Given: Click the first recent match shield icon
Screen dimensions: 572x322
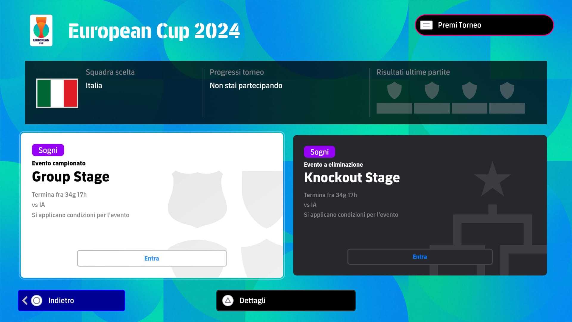Looking at the screenshot, I should (394, 90).
